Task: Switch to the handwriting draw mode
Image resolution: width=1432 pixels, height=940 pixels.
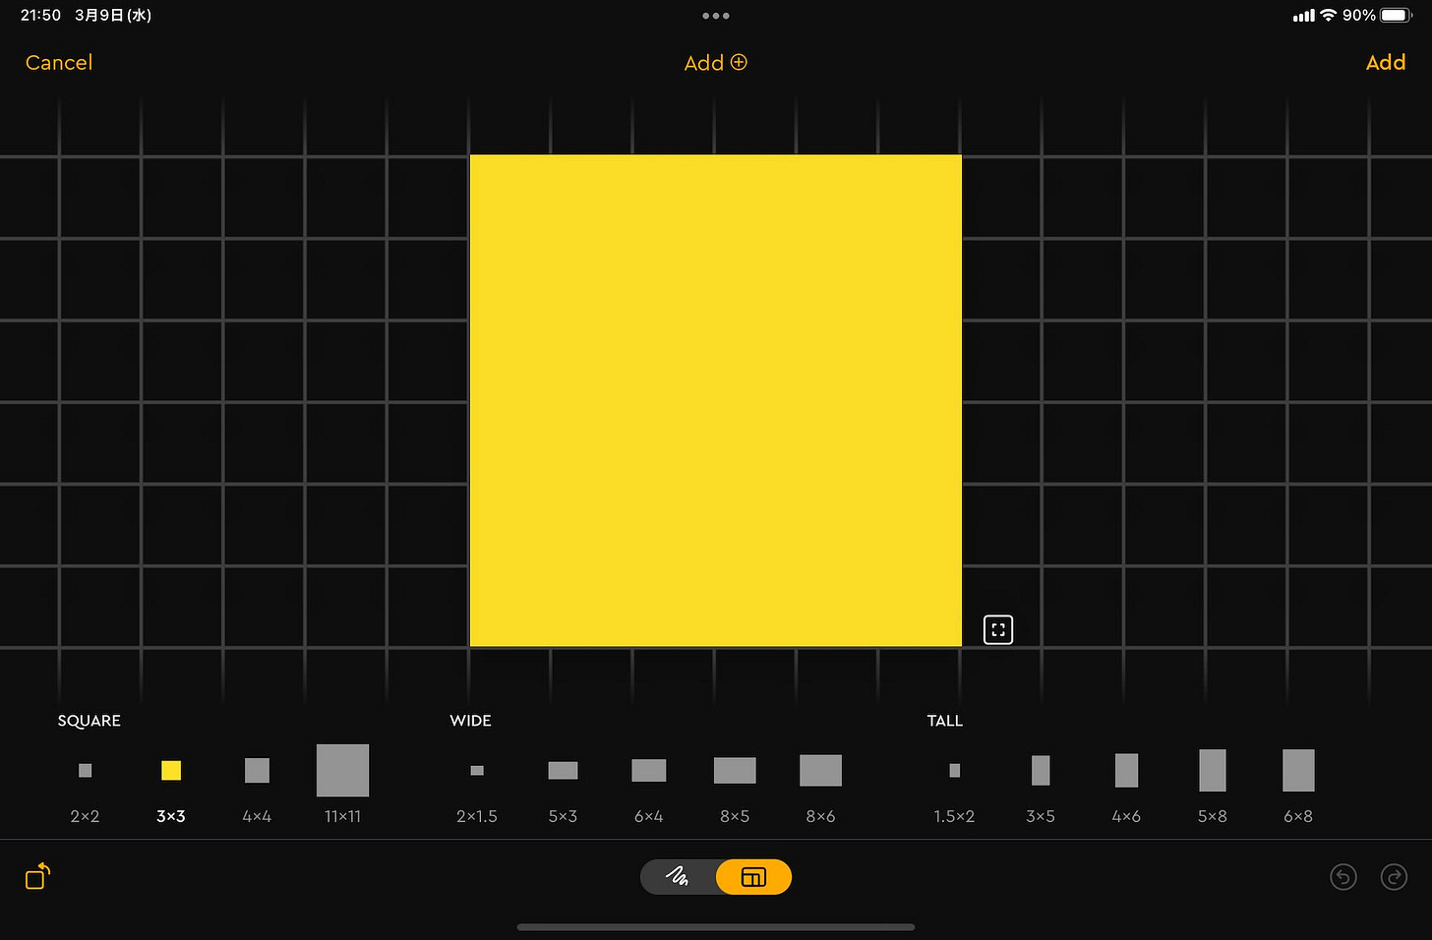Action: (678, 877)
